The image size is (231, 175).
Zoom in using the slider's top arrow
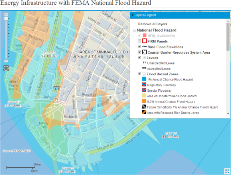[6, 14]
